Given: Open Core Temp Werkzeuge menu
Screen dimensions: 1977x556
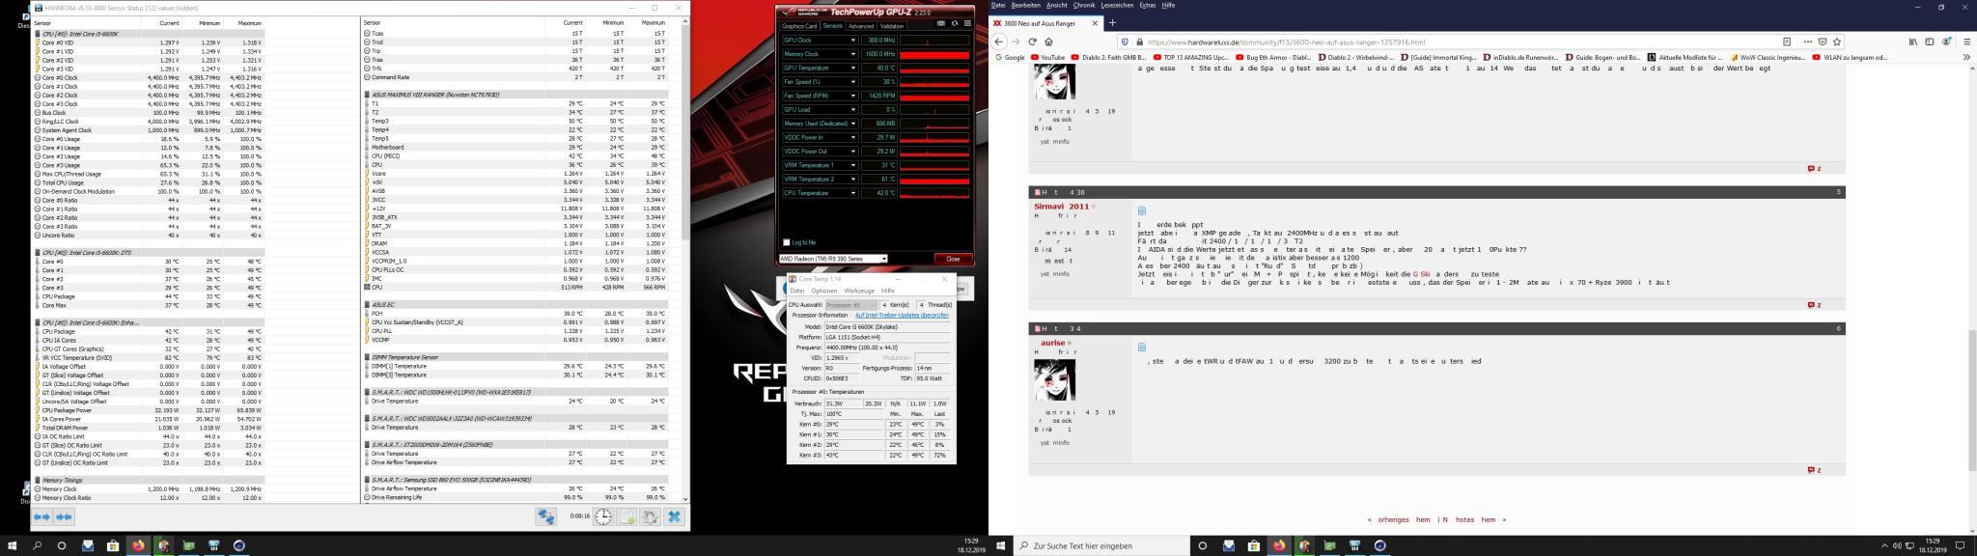Looking at the screenshot, I should pos(858,291).
